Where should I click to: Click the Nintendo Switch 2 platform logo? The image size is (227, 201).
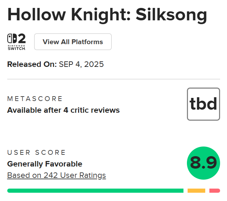tap(17, 42)
